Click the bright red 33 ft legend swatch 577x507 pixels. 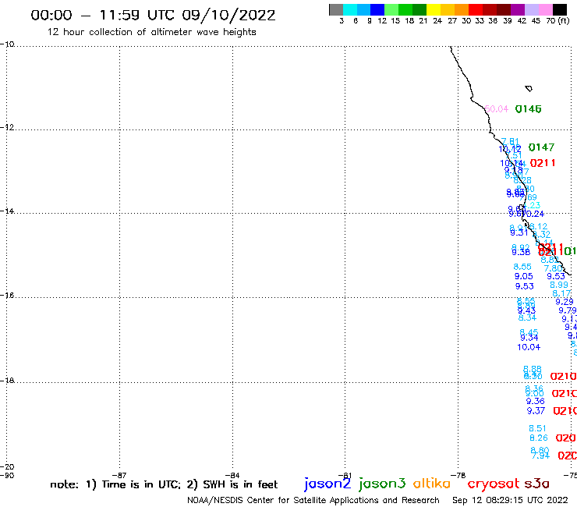(476, 9)
